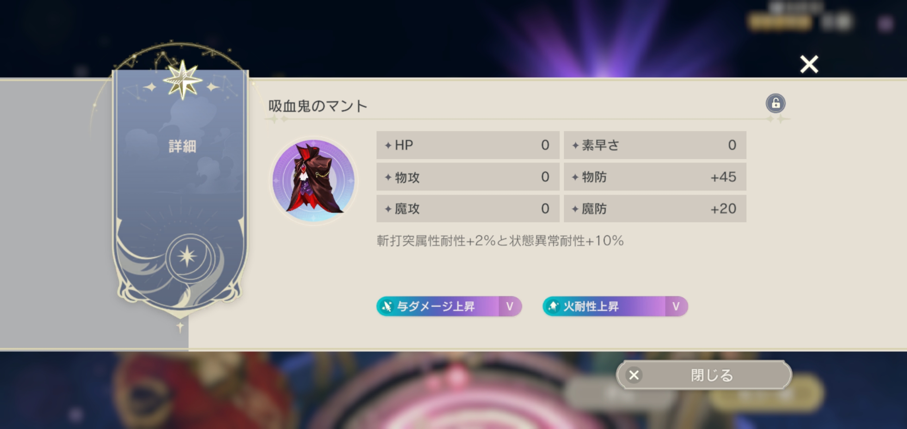Select the HP stat row
Viewport: 907px width, 429px height.
click(468, 145)
